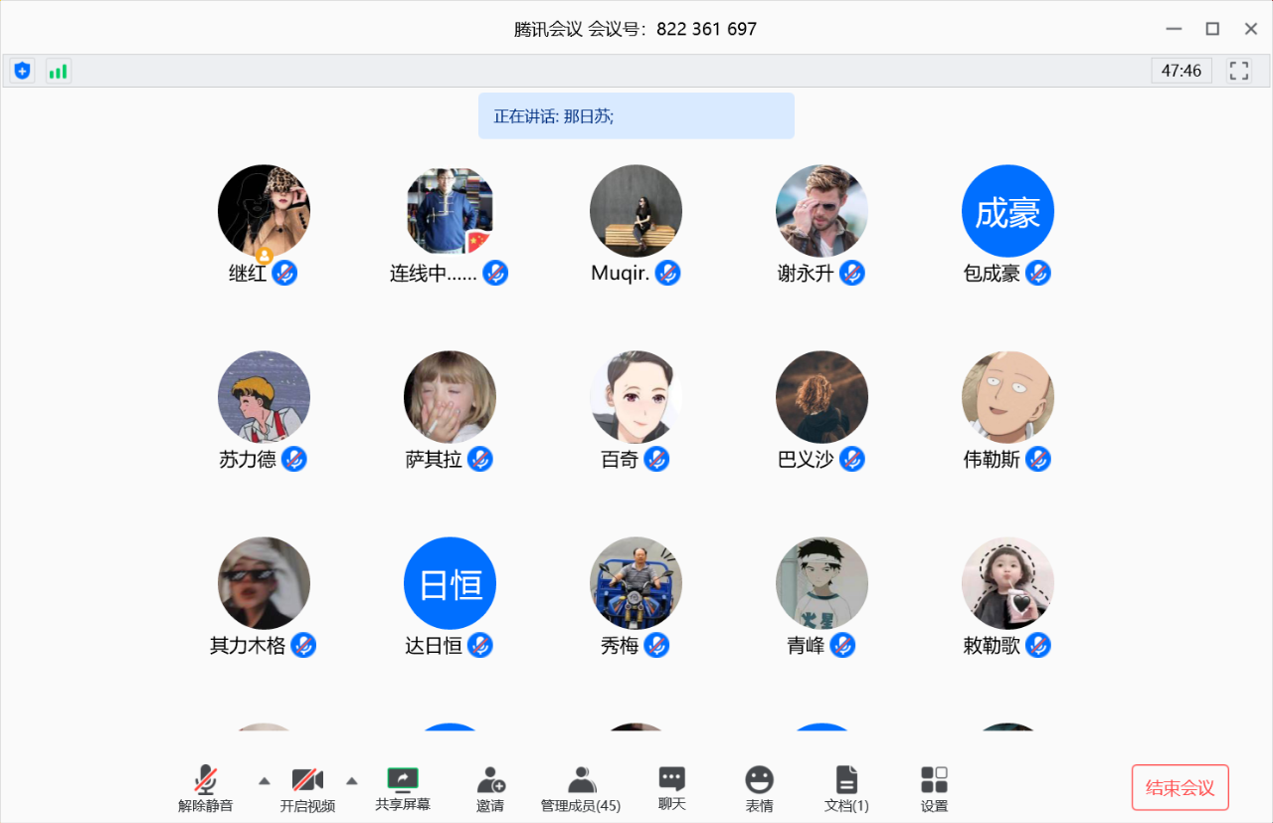Open the emoji reactions icon

click(x=760, y=789)
